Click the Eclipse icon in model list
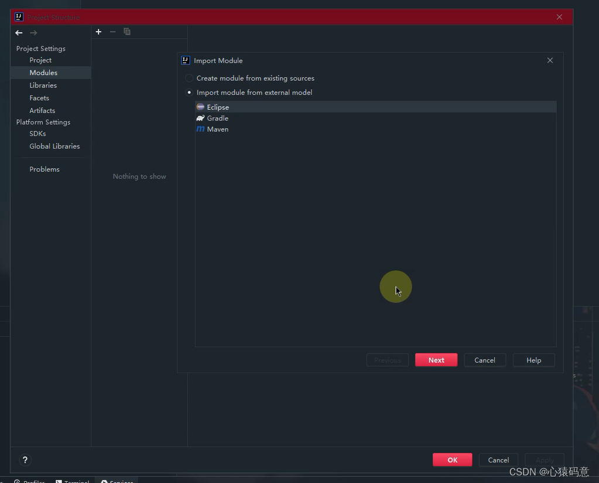Screen dimensions: 599x483 tap(201, 107)
